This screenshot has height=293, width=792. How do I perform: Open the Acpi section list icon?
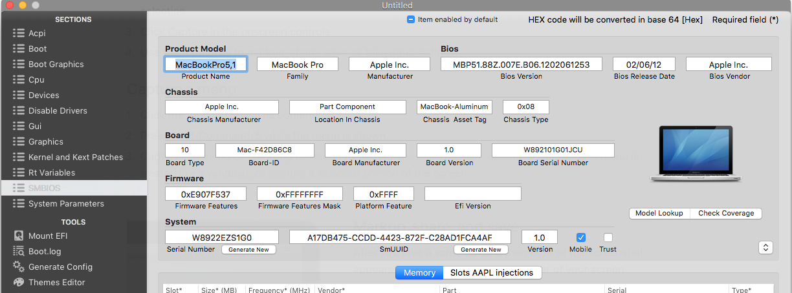coord(19,33)
